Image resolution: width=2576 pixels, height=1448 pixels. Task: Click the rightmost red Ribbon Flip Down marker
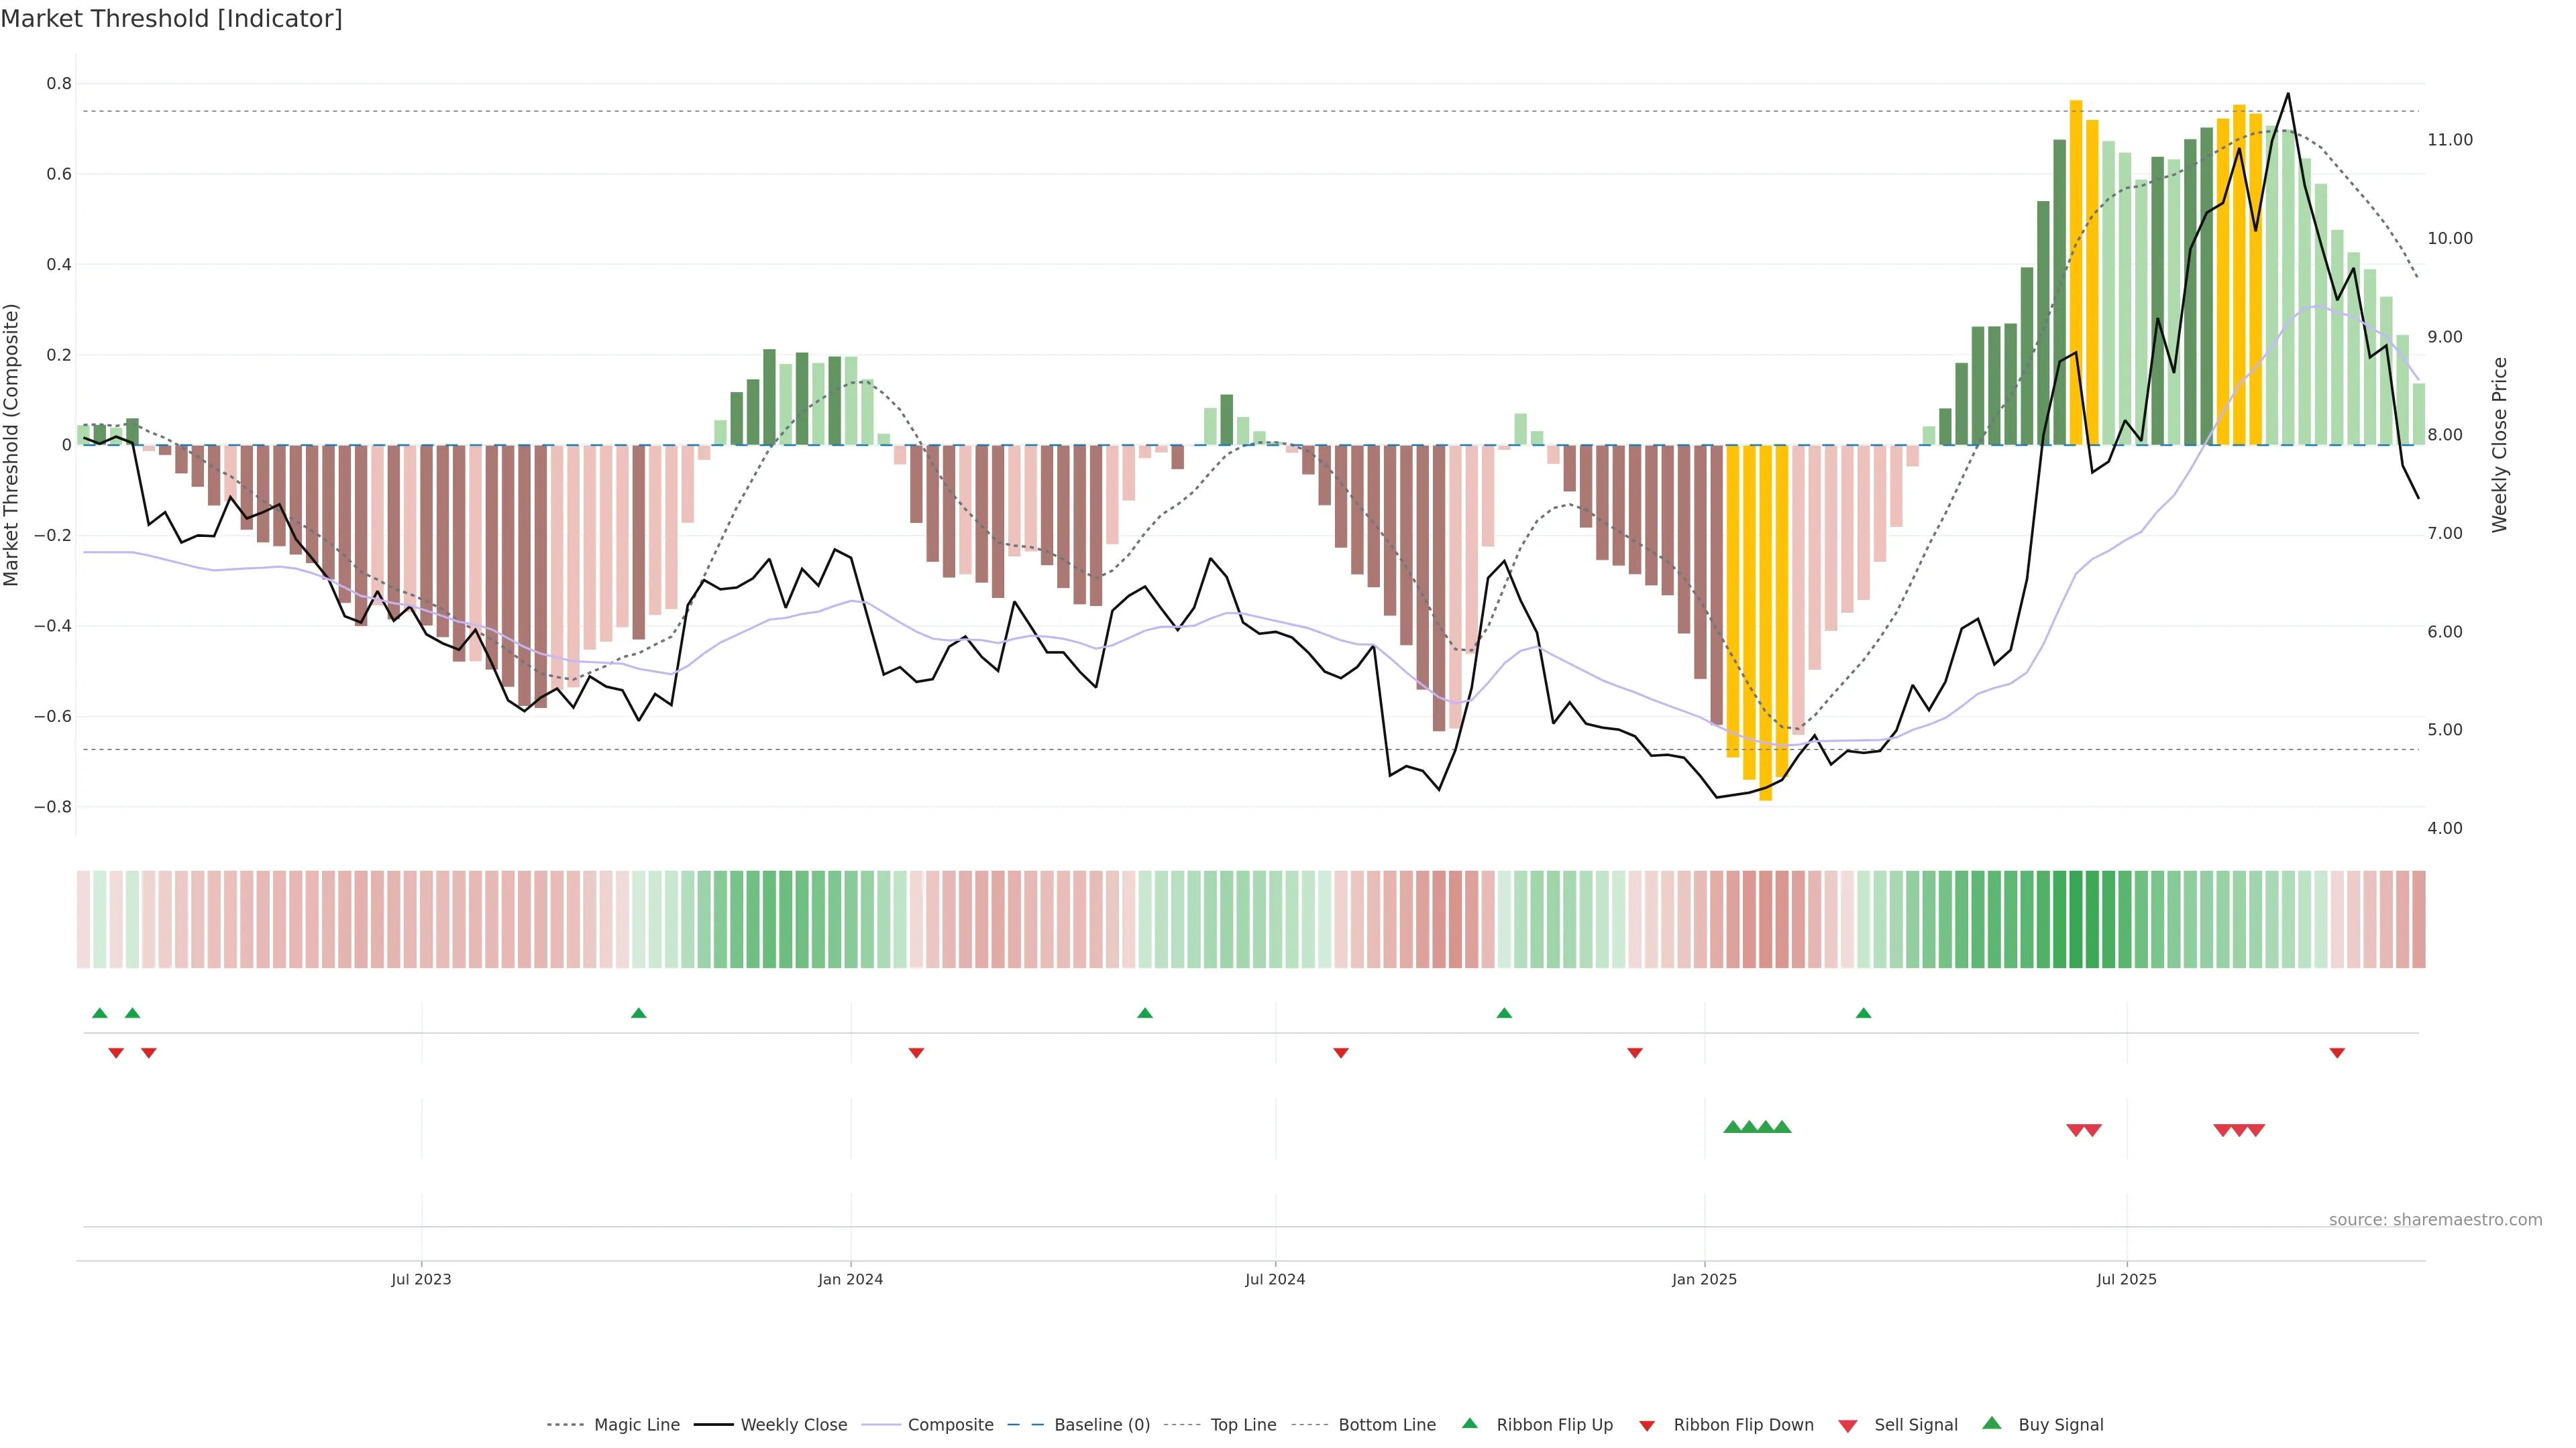[x=2337, y=1052]
